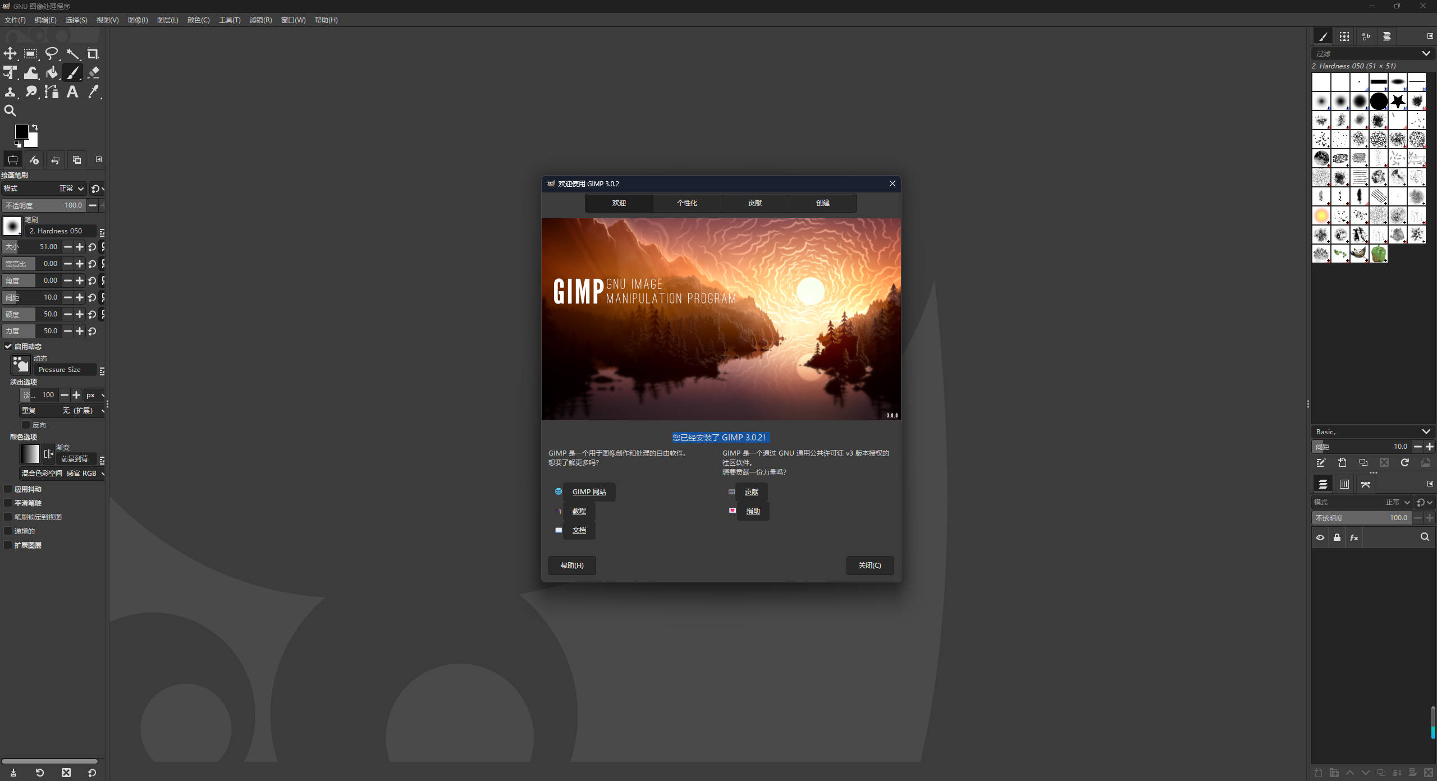Switch to the 贡献 tab in welcome dialog
Screen dimensions: 1437x781
pos(754,203)
